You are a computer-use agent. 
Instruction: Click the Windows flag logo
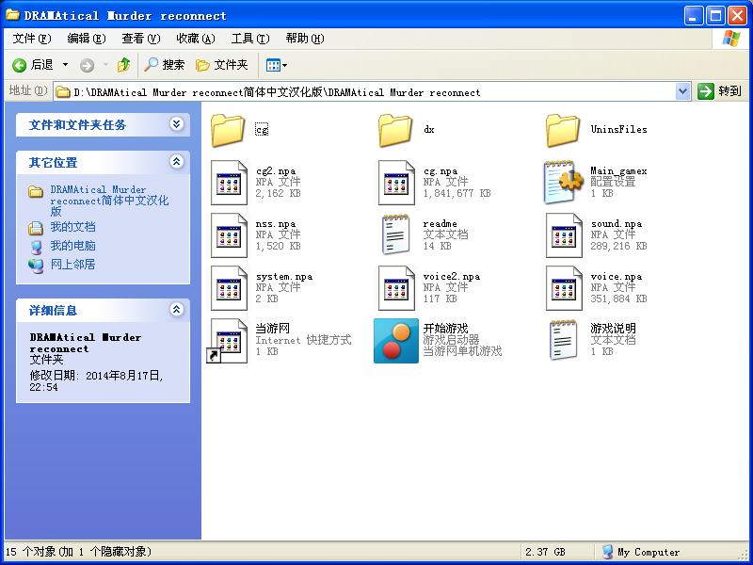[x=730, y=39]
